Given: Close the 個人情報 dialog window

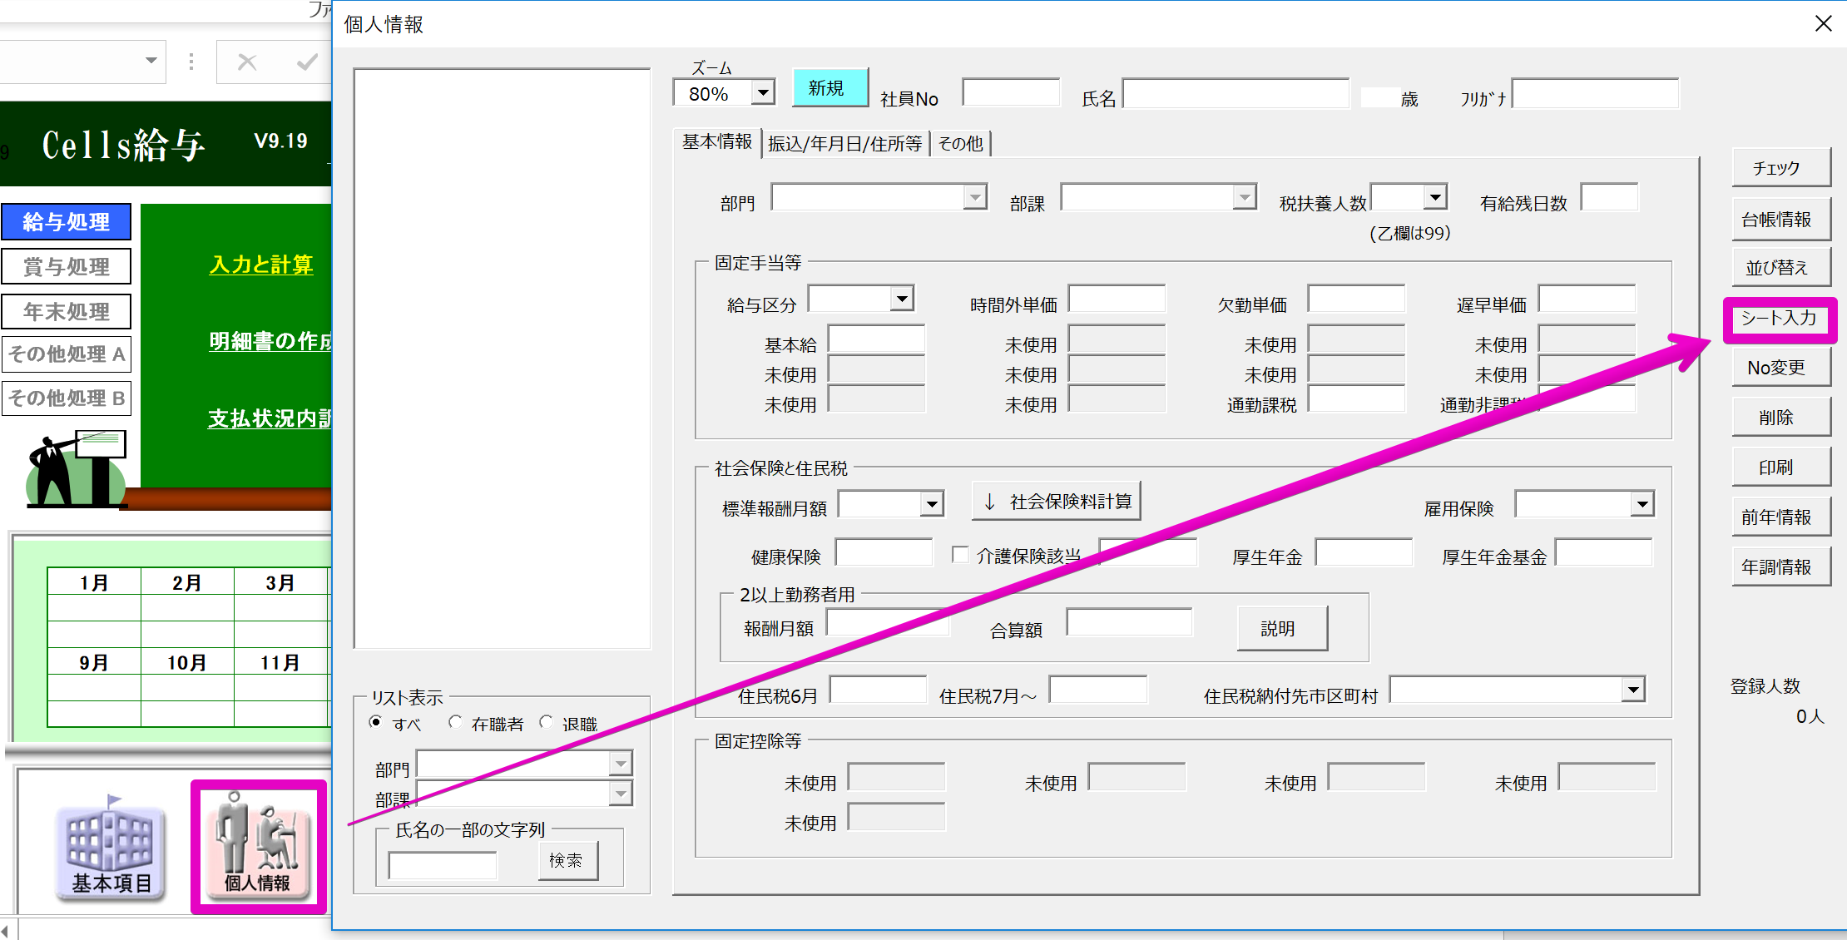Looking at the screenshot, I should click(x=1823, y=23).
